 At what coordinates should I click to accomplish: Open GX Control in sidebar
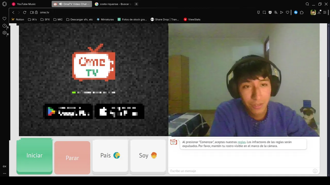point(4,166)
